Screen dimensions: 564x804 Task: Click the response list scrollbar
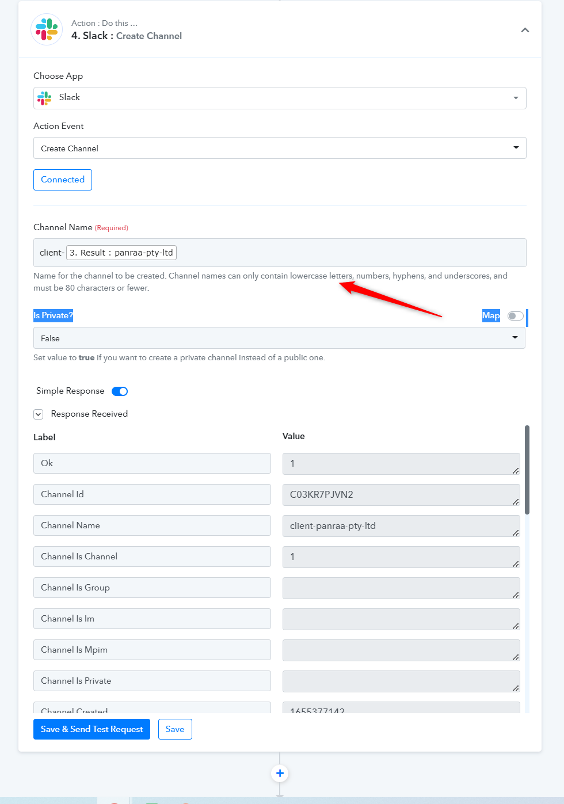point(527,470)
